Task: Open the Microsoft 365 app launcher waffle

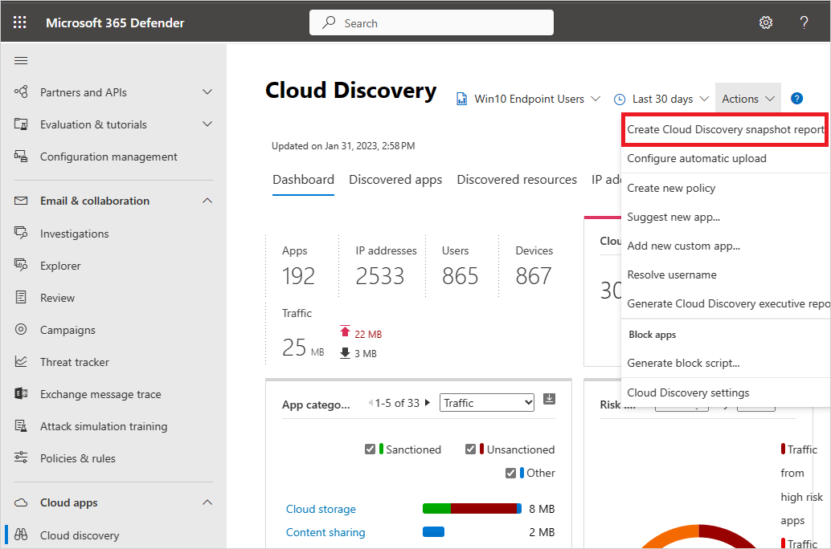Action: 20,22
